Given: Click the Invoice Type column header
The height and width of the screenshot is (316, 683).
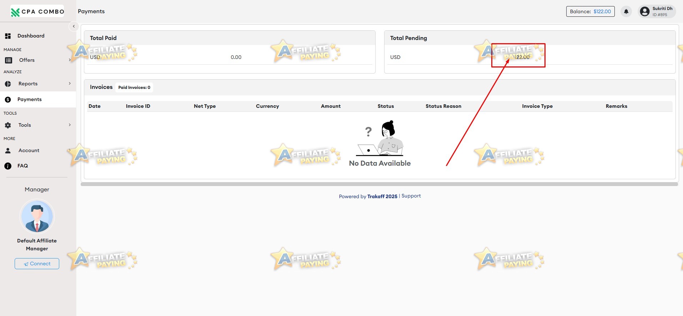Looking at the screenshot, I should coord(537,106).
